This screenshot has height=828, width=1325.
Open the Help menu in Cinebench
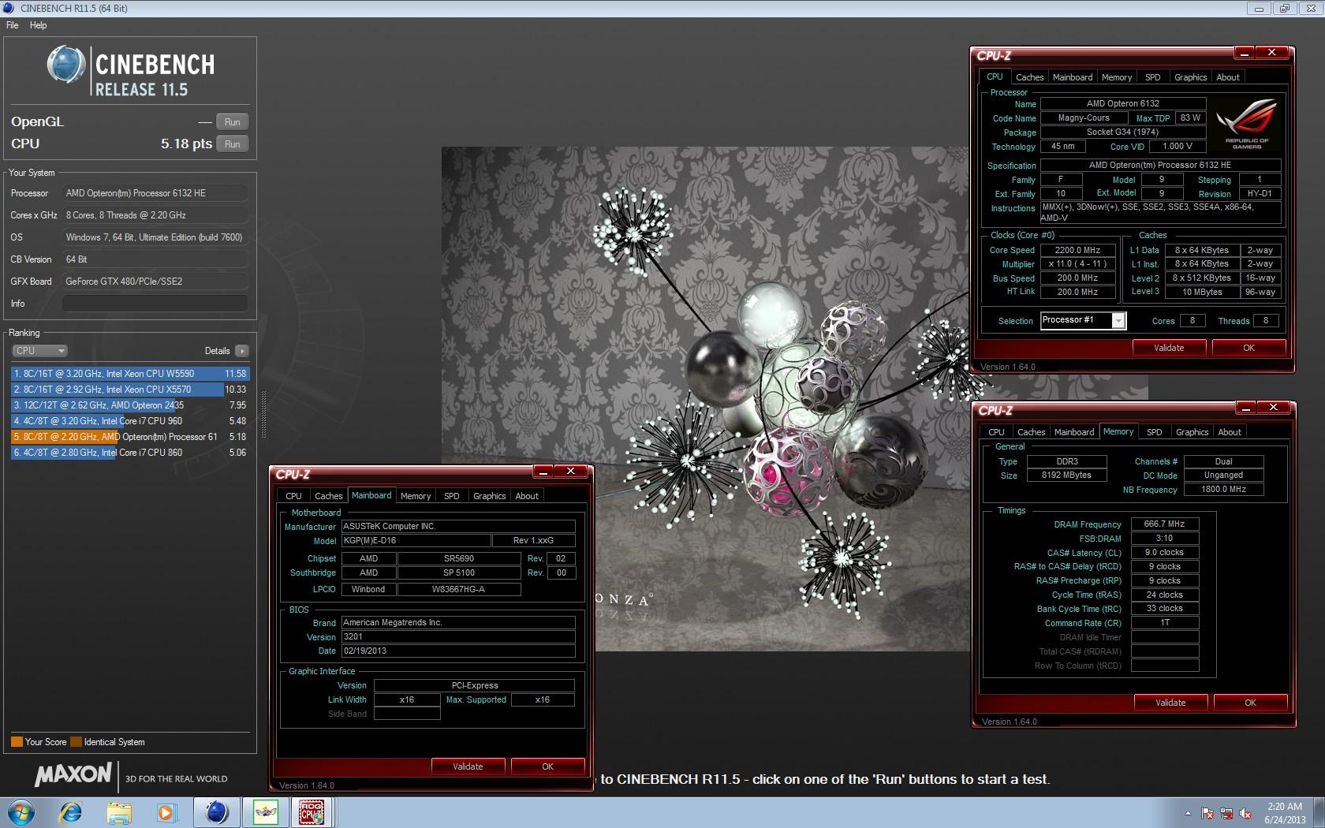38,25
